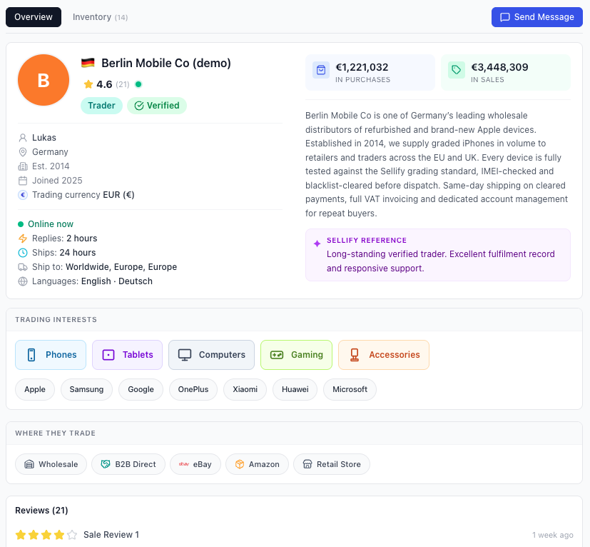
Task: Click the Google brand pill
Action: coord(141,389)
